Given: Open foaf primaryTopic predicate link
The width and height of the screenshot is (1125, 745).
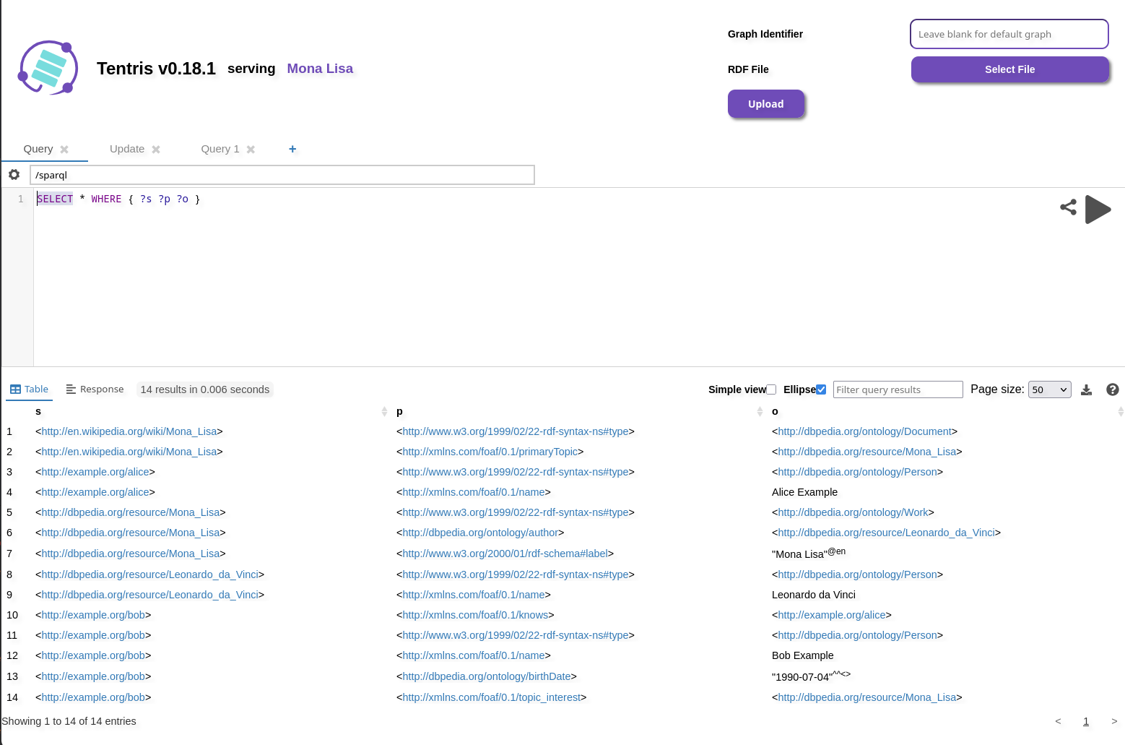Looking at the screenshot, I should coord(490,452).
